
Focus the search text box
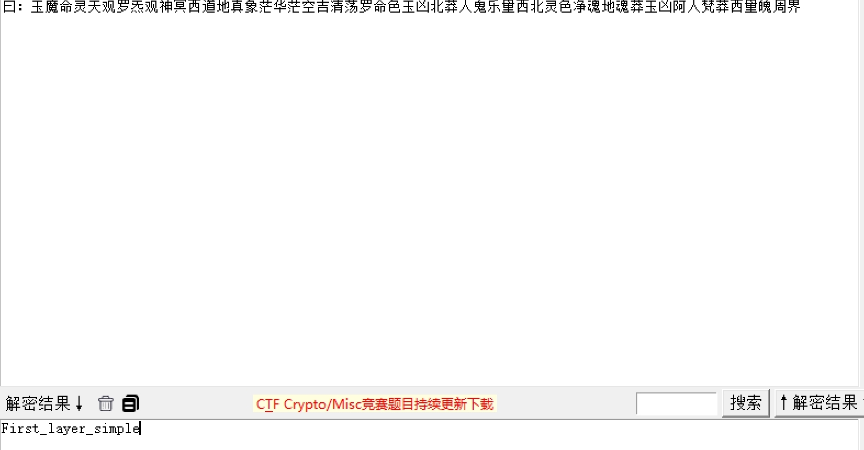[676, 404]
